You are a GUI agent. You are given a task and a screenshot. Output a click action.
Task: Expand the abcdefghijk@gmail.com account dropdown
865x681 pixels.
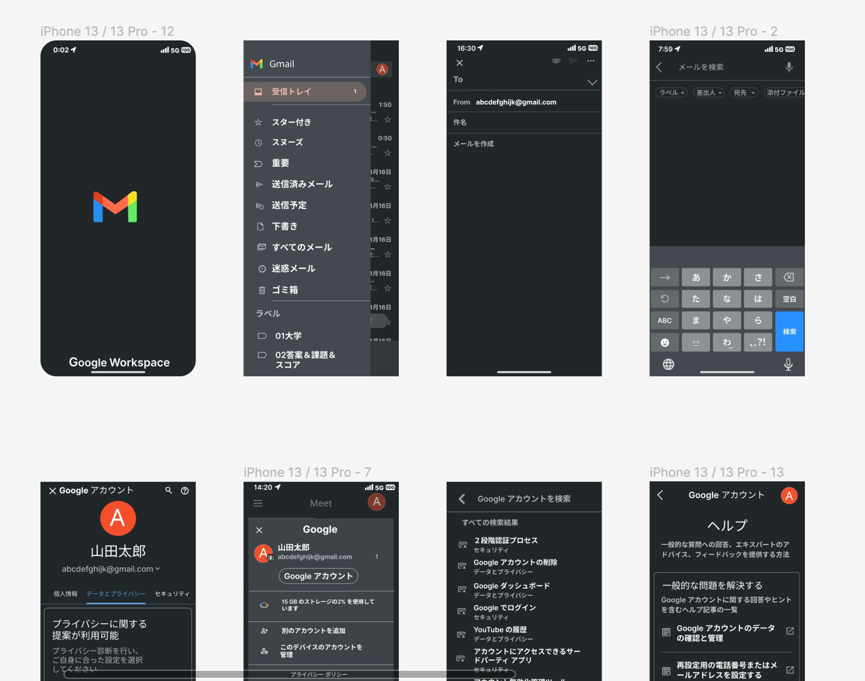(111, 569)
